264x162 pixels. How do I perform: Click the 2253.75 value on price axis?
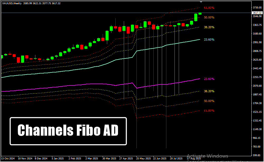(x=257, y=77)
